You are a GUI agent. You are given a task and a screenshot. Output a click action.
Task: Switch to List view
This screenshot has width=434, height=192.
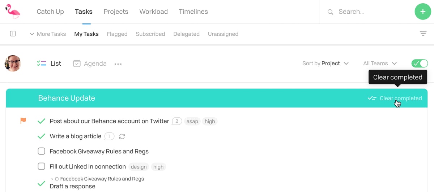click(49, 64)
